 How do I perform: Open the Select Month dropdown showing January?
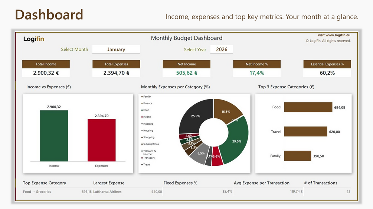(116, 49)
